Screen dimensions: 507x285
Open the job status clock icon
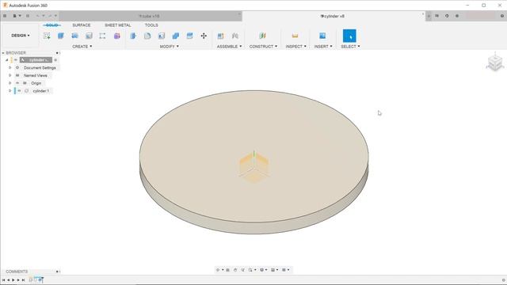click(x=447, y=16)
